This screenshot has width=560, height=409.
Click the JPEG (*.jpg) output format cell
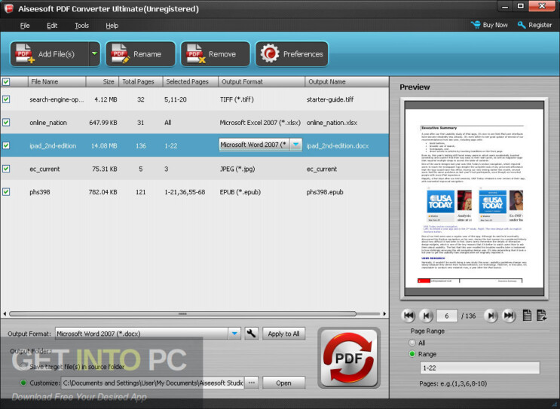tap(237, 169)
